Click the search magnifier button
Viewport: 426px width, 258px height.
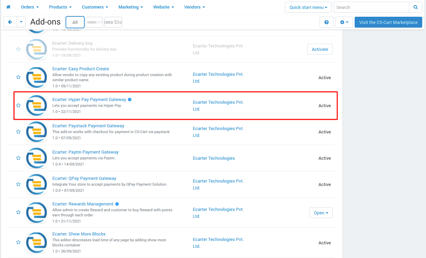click(415, 7)
